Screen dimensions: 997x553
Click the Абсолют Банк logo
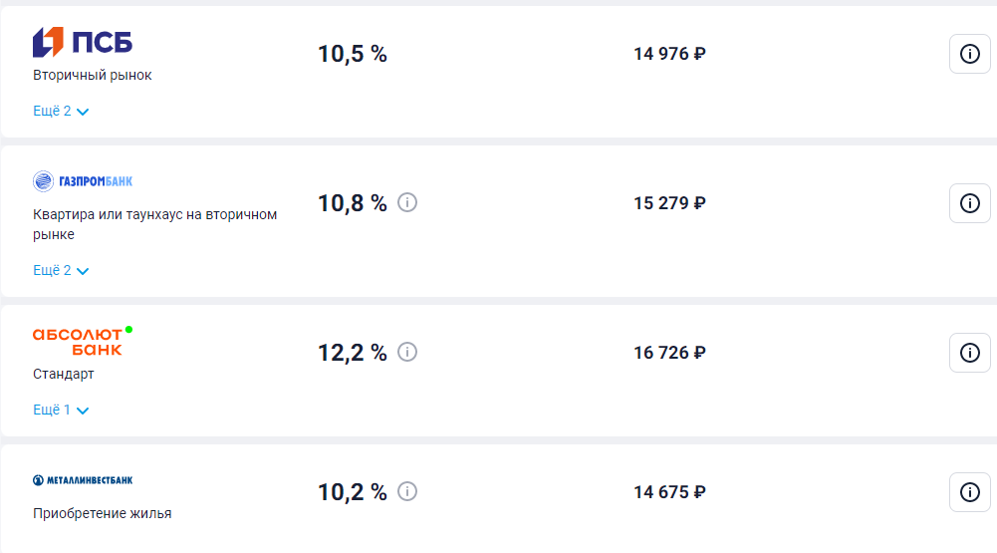tap(83, 341)
